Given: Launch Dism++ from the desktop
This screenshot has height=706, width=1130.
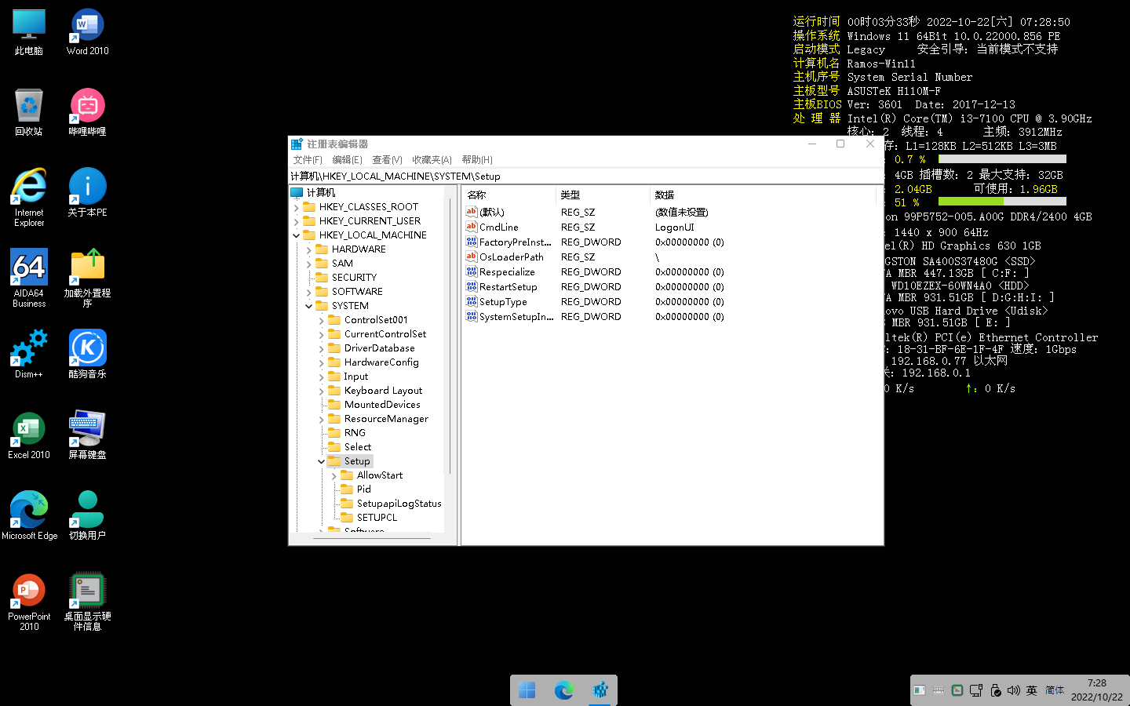Looking at the screenshot, I should (x=29, y=355).
